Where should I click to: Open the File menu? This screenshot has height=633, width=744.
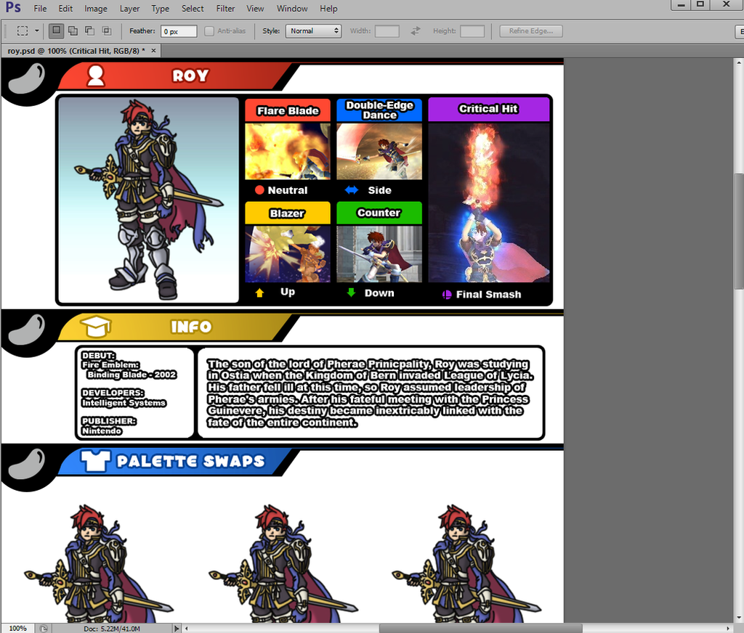tap(40, 9)
